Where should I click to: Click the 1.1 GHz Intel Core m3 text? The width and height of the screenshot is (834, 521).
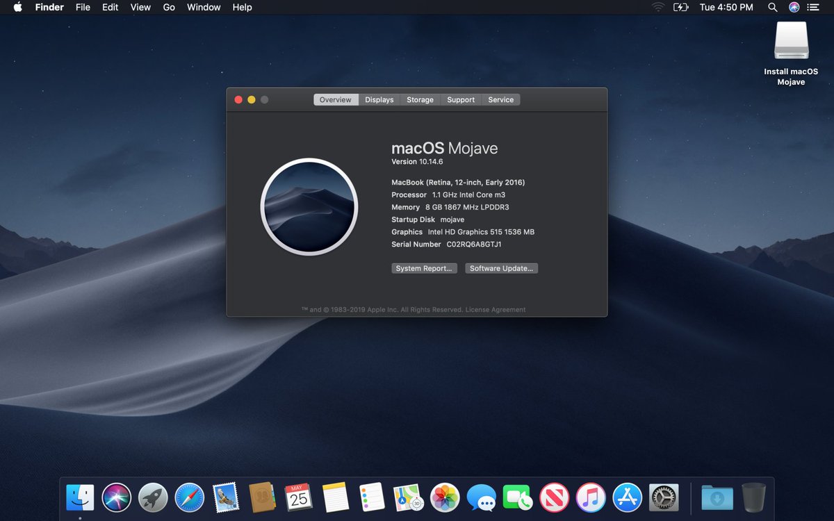click(468, 195)
